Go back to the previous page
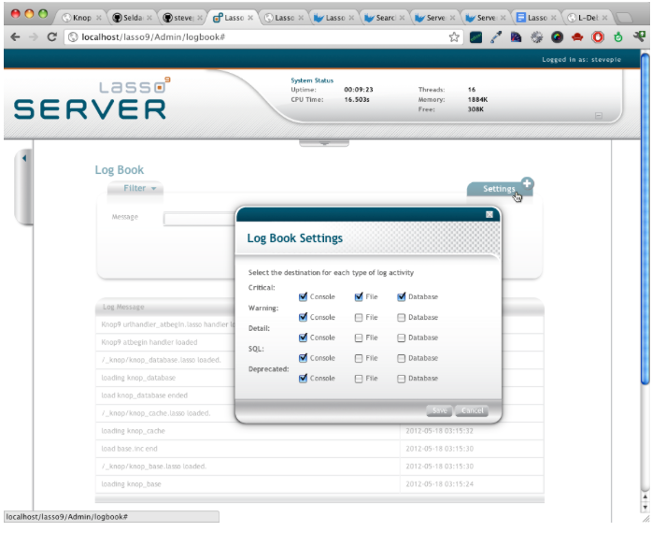This screenshot has height=546, width=652. click(x=13, y=37)
